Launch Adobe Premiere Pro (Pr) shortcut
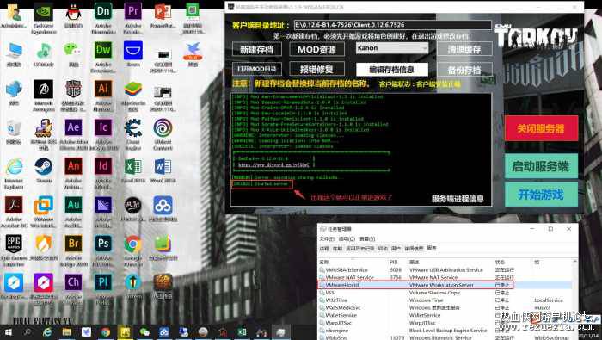 pos(132,17)
